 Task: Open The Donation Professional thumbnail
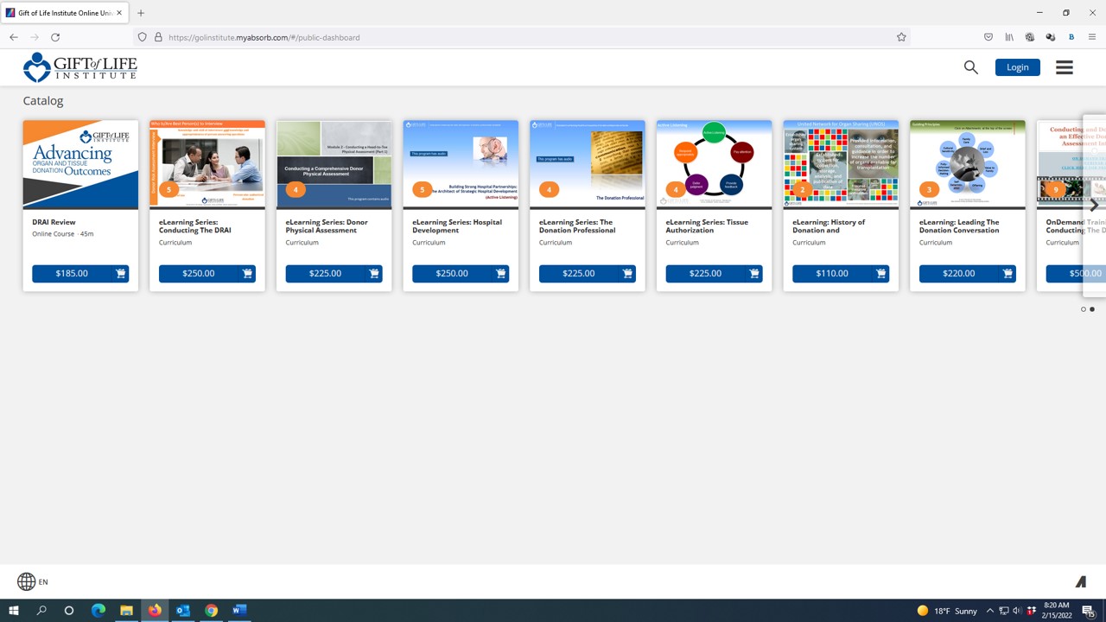pyautogui.click(x=588, y=164)
